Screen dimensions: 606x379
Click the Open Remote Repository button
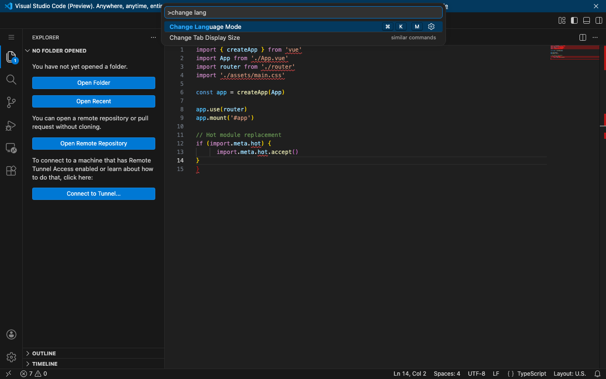pyautogui.click(x=94, y=144)
